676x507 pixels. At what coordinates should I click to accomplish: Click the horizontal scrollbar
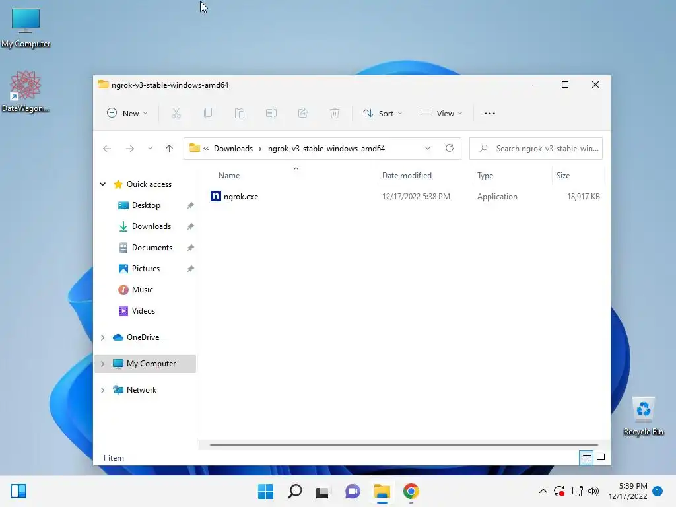(x=403, y=444)
